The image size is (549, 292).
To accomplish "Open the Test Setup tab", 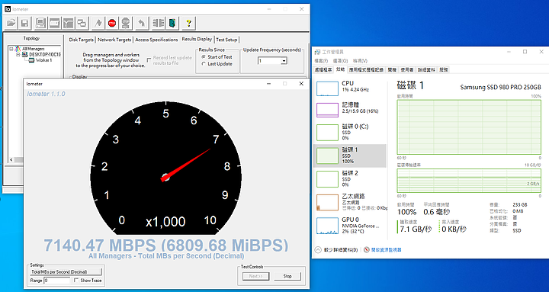I will point(226,40).
